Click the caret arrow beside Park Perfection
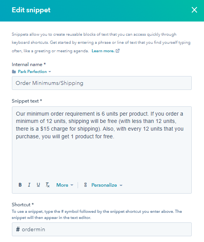204x242 pixels. (50, 72)
